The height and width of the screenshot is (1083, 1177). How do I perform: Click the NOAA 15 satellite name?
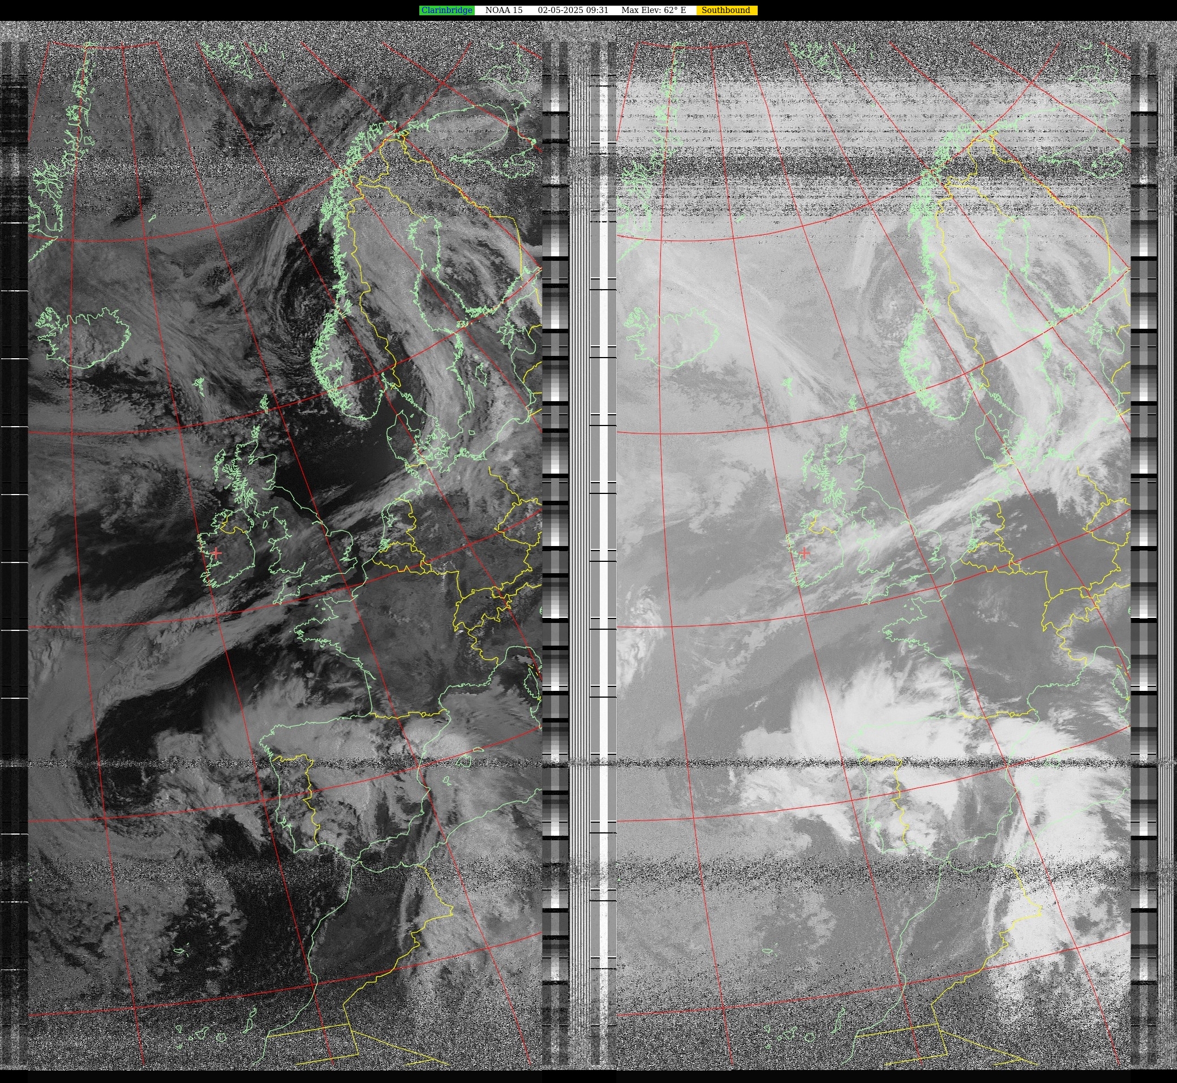pos(504,10)
